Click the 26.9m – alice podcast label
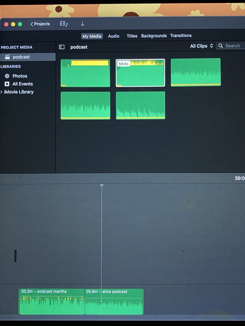This screenshot has width=245, height=326. tap(107, 292)
